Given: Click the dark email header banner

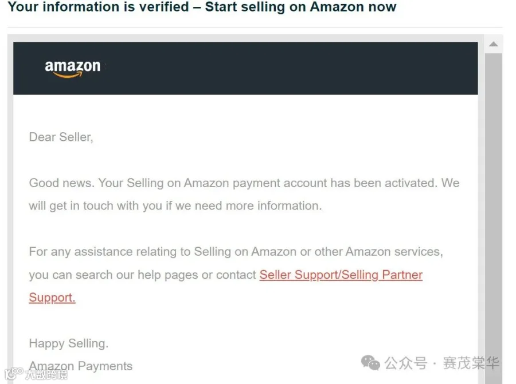Looking at the screenshot, I should [245, 68].
